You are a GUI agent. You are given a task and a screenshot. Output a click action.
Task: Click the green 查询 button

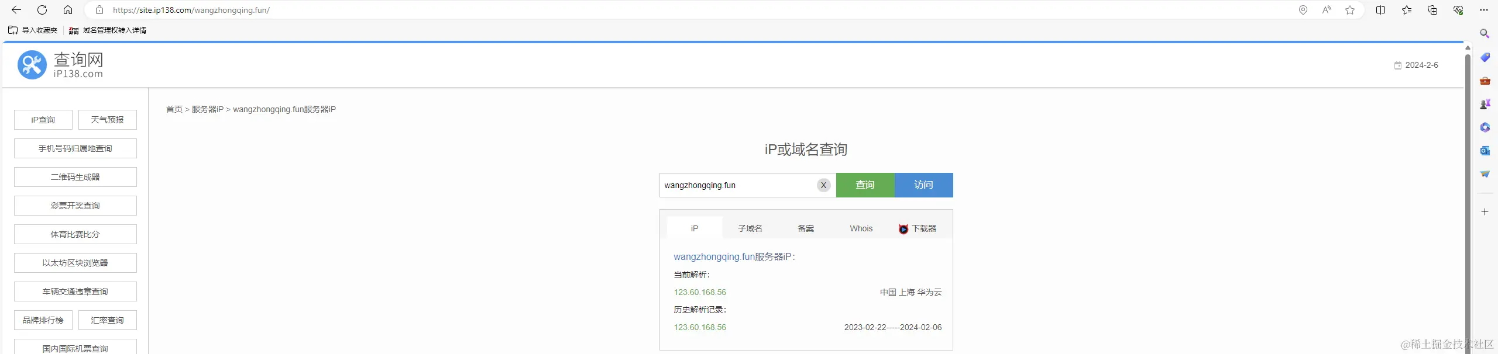click(865, 185)
